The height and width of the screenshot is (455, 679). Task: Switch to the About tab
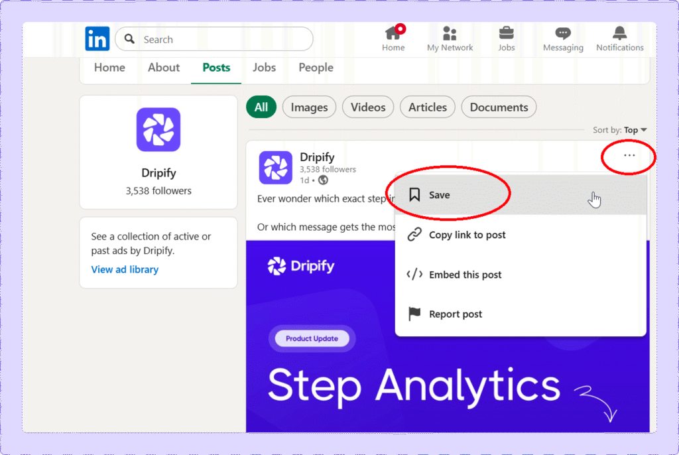164,67
